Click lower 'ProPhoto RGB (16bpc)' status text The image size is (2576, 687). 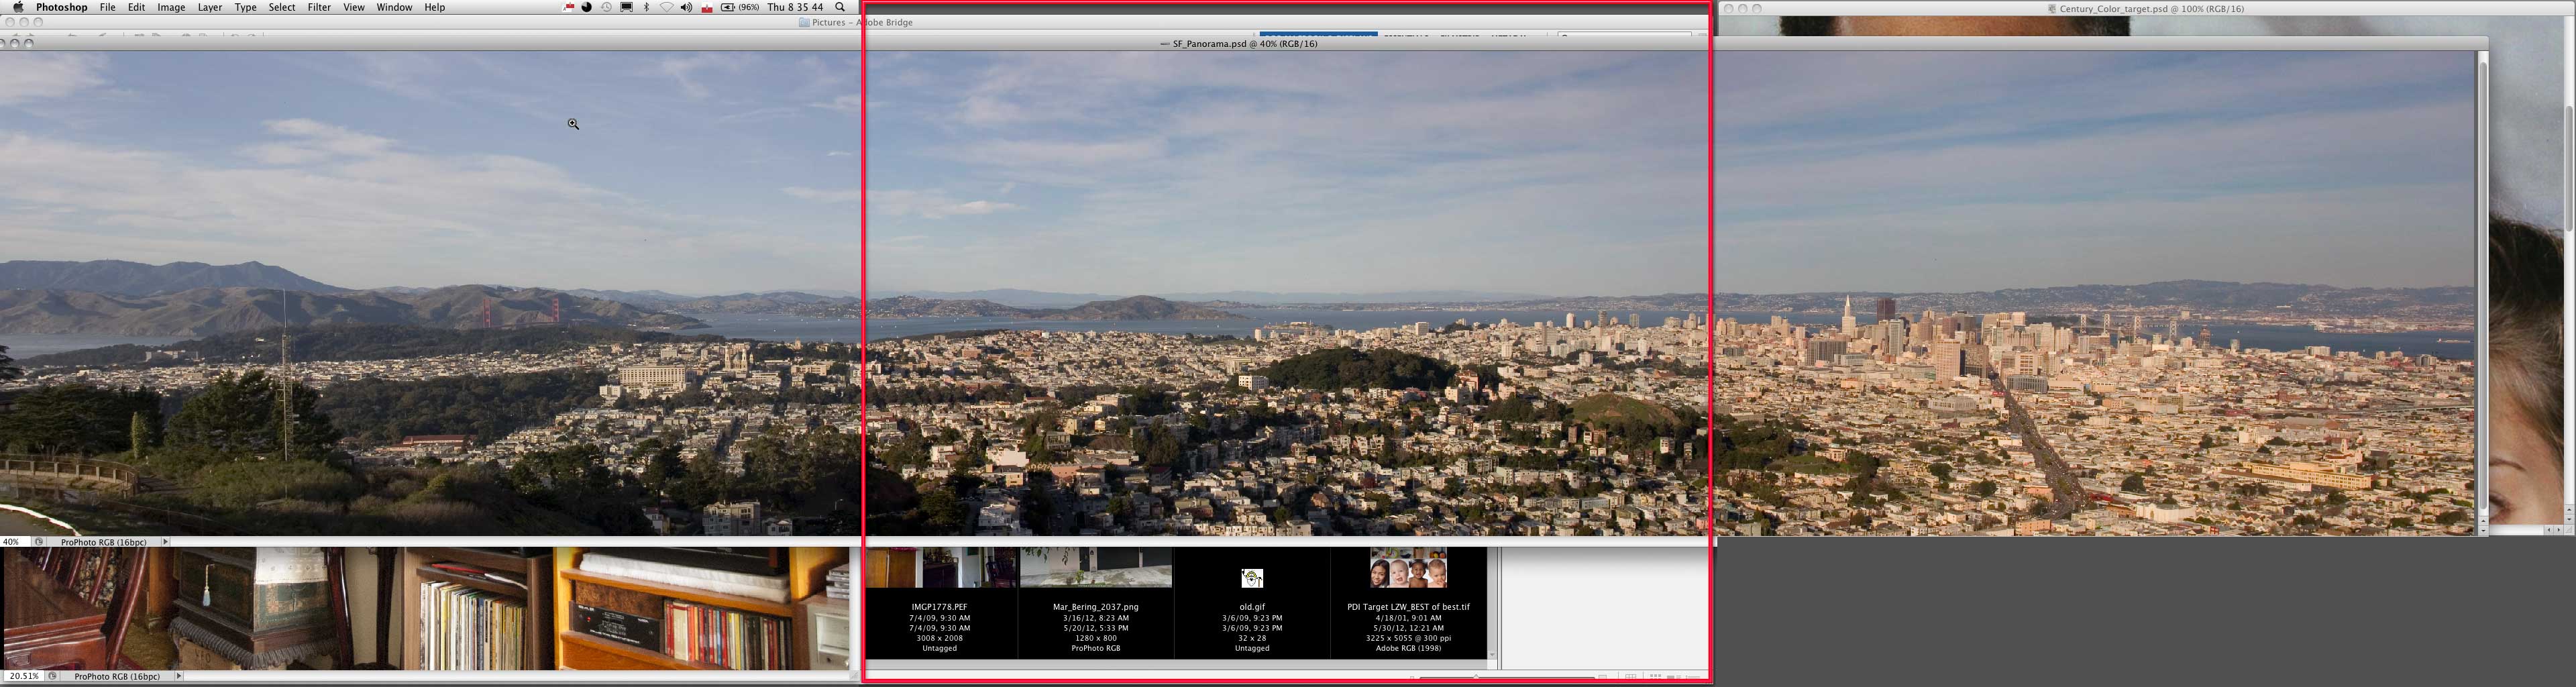click(x=117, y=676)
